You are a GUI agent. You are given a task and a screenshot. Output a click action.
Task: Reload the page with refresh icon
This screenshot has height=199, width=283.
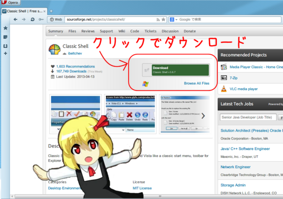tap(32, 20)
